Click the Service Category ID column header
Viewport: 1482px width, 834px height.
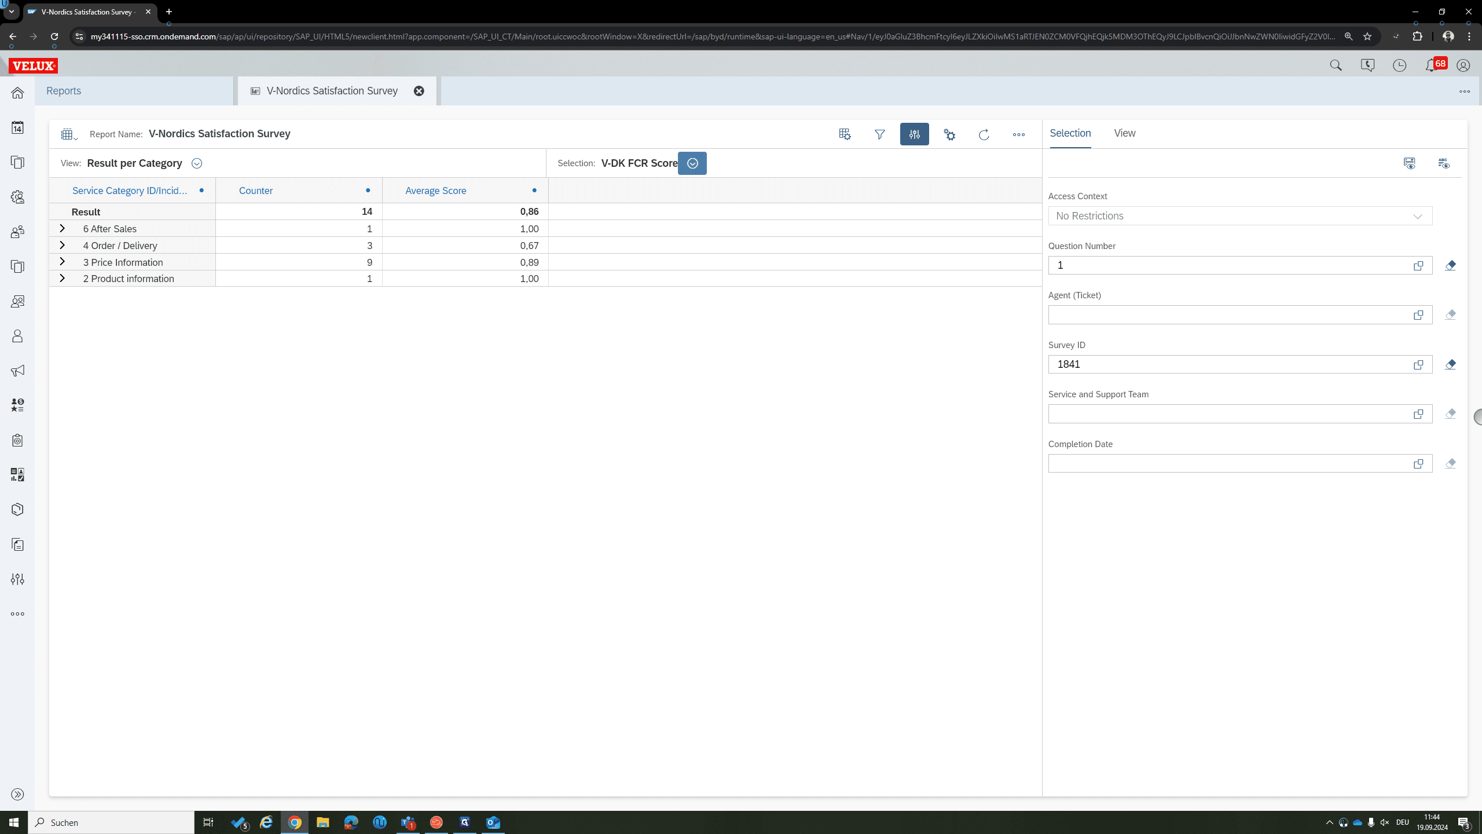coord(130,191)
